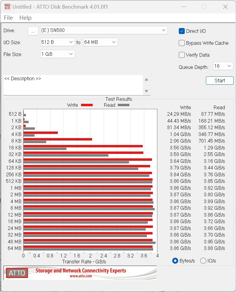This screenshot has height=292, width=236.
Task: Uncheck the Direct I/O checkbox
Action: (182, 31)
